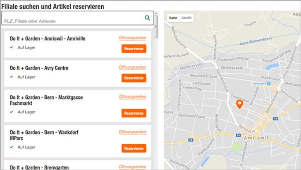This screenshot has width=301, height=170.
Task: Click the green search magnifier icon
Action: click(147, 18)
